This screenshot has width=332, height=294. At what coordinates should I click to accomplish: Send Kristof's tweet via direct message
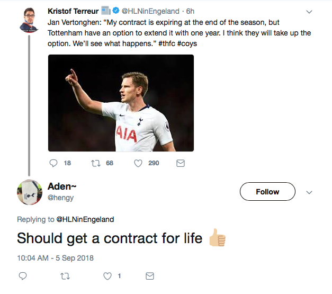181,163
